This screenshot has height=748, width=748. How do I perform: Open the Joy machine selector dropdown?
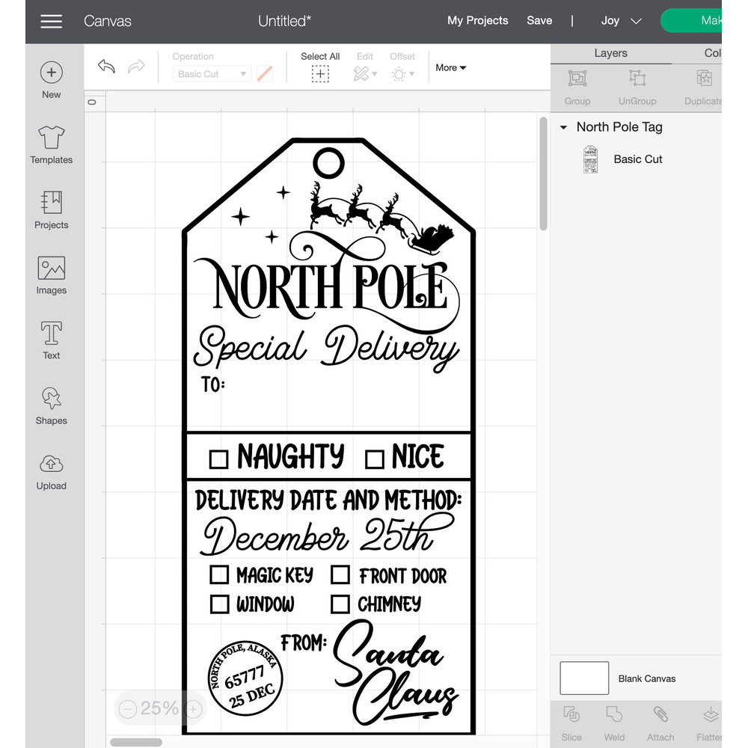pyautogui.click(x=621, y=21)
